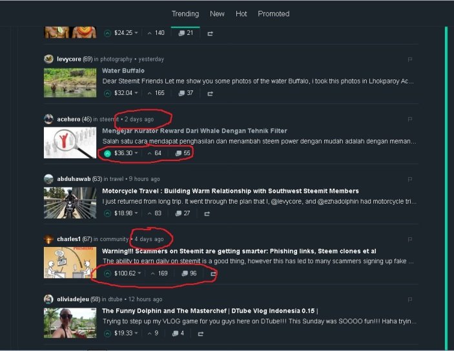Open The Funny Dolphin and Masterchef title

pos(210,311)
